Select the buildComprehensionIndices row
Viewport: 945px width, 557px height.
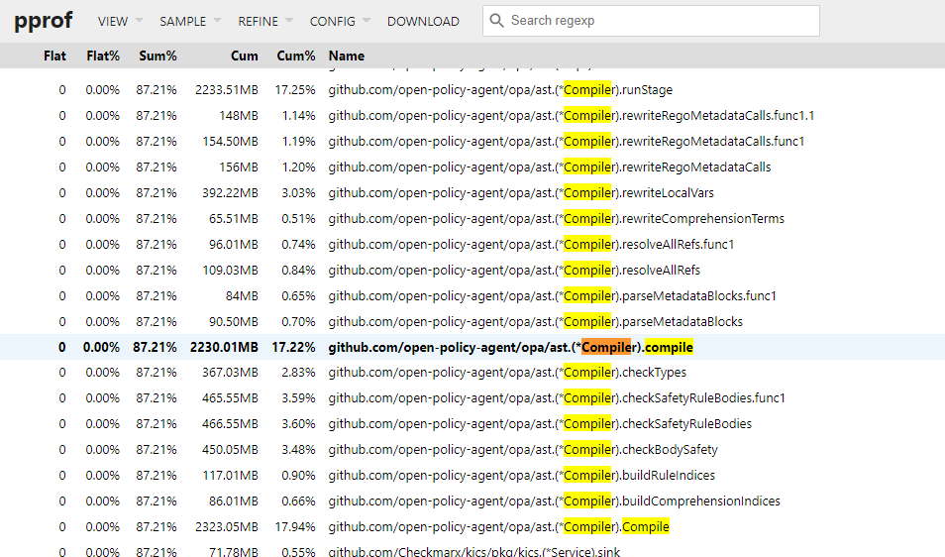(x=472, y=501)
